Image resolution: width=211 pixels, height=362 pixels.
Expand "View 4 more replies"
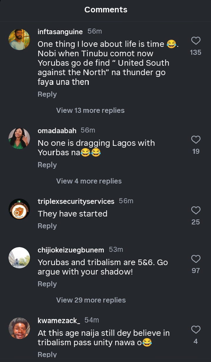(89, 181)
